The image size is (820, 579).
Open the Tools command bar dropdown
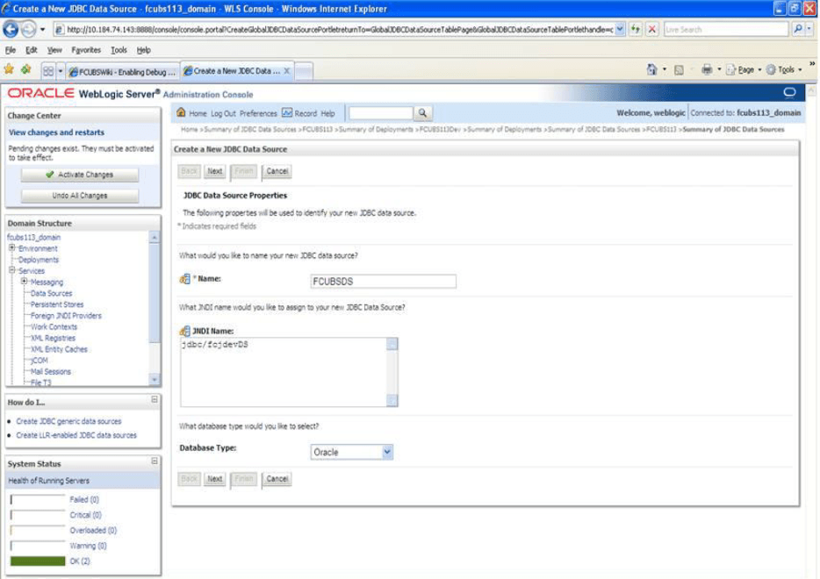click(800, 70)
